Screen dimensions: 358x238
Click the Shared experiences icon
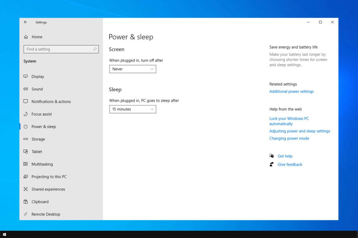tap(25, 189)
